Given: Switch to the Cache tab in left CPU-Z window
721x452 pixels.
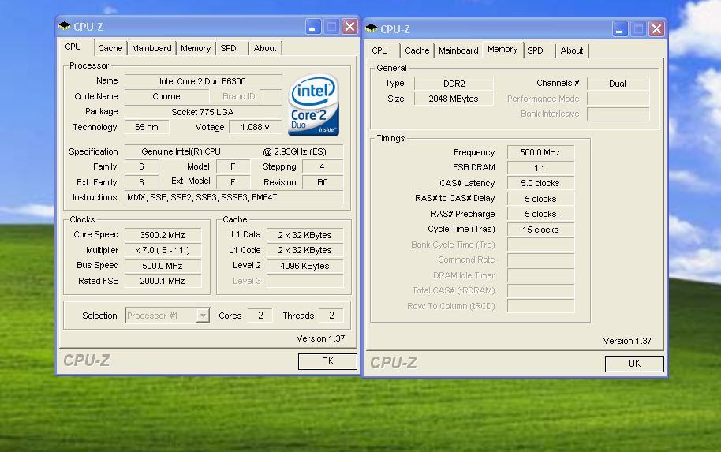Looking at the screenshot, I should (110, 48).
